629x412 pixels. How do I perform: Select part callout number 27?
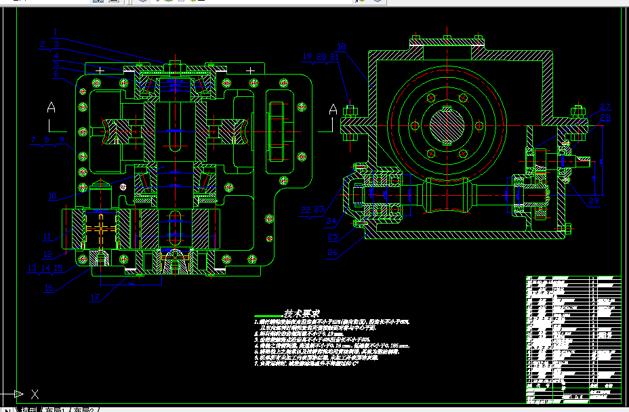click(605, 106)
